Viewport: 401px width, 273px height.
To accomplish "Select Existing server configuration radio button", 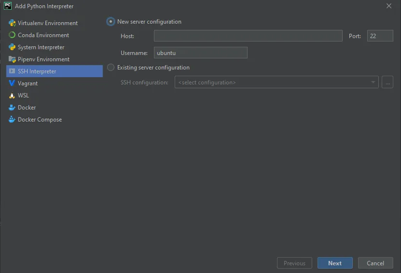I will tap(111, 68).
